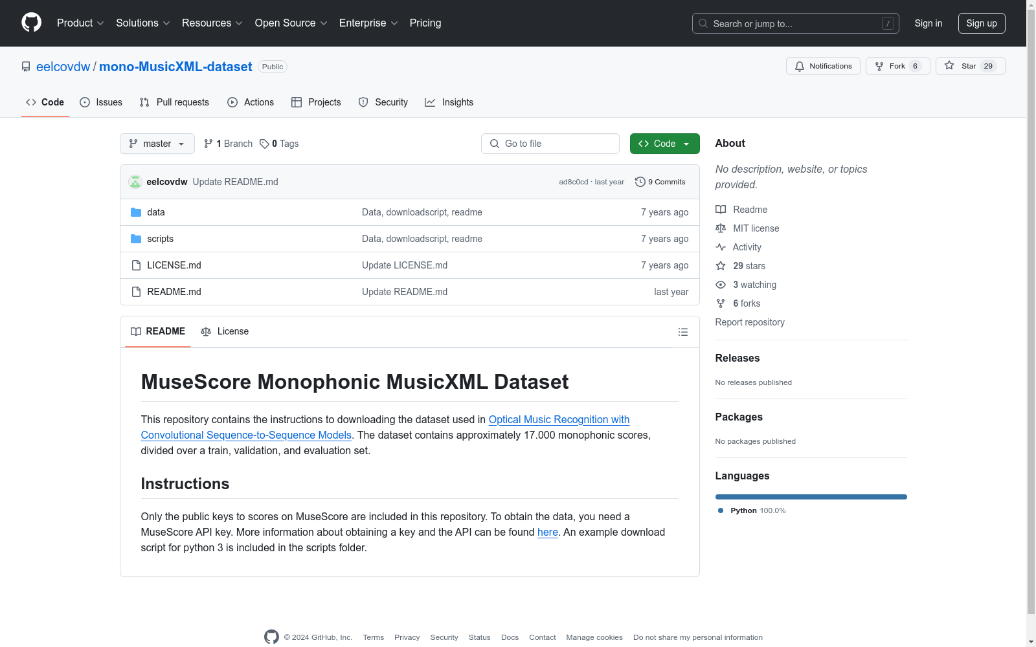Open the LICENSE.md file name
Image resolution: width=1036 pixels, height=647 pixels.
pyautogui.click(x=174, y=265)
